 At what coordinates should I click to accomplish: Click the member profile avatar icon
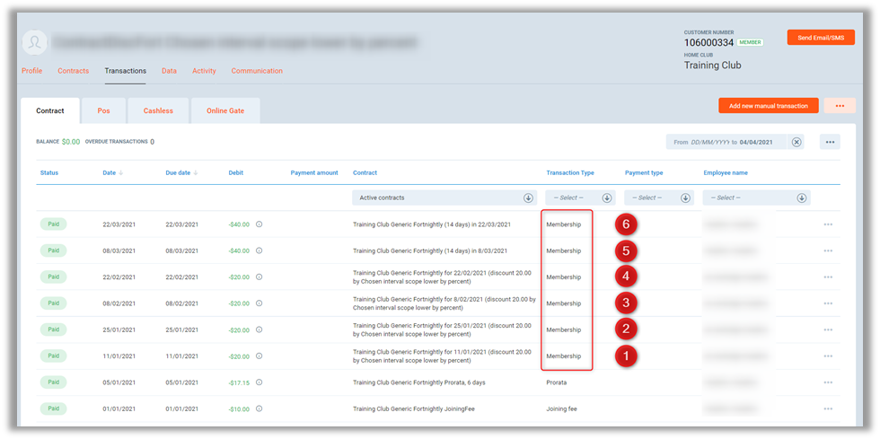35,42
